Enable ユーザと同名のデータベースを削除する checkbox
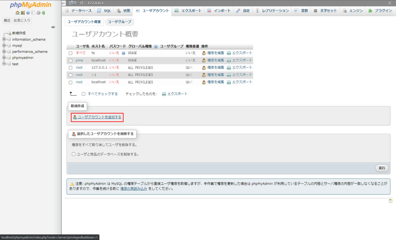The width and height of the screenshot is (396, 240). click(73, 154)
